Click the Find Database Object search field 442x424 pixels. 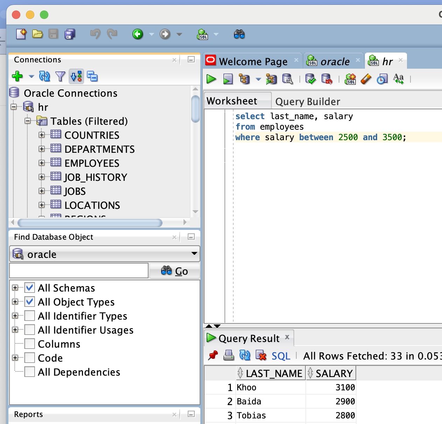click(x=79, y=271)
